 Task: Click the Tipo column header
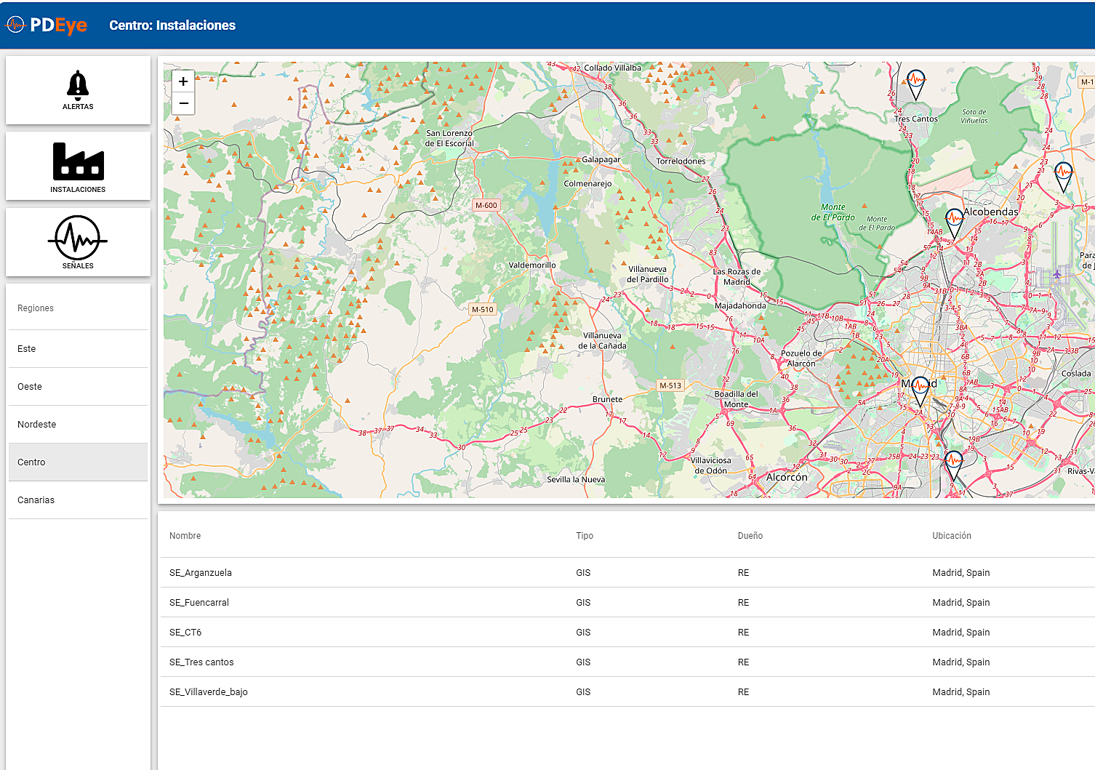585,536
